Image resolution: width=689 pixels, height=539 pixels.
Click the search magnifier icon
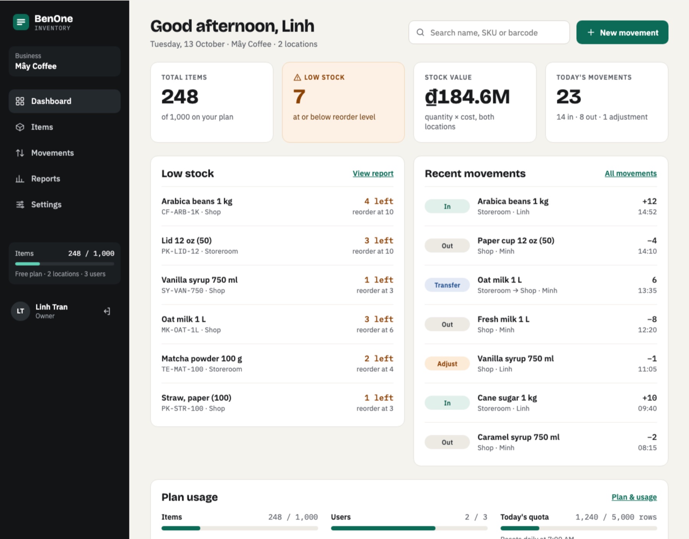pos(420,33)
